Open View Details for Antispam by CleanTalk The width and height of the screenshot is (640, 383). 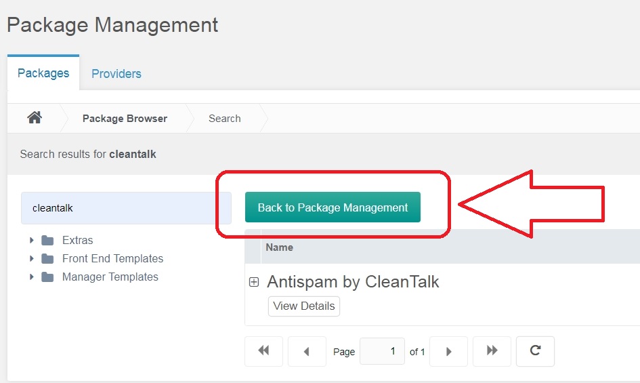coord(303,306)
